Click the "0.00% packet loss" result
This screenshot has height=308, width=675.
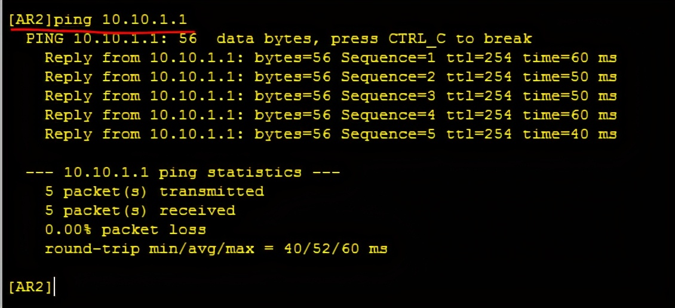click(x=125, y=230)
